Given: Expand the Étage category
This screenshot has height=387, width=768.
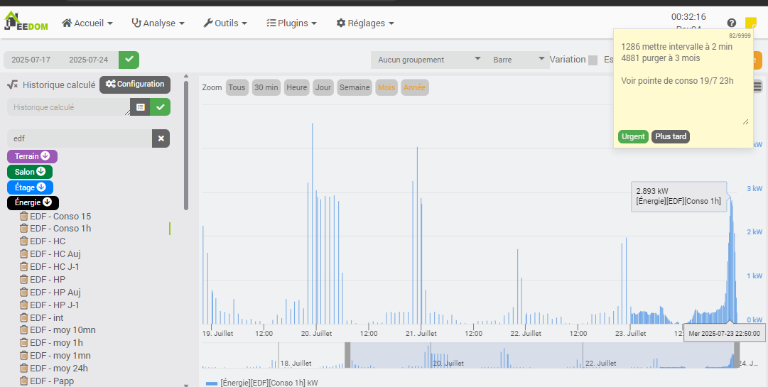Looking at the screenshot, I should (x=31, y=187).
